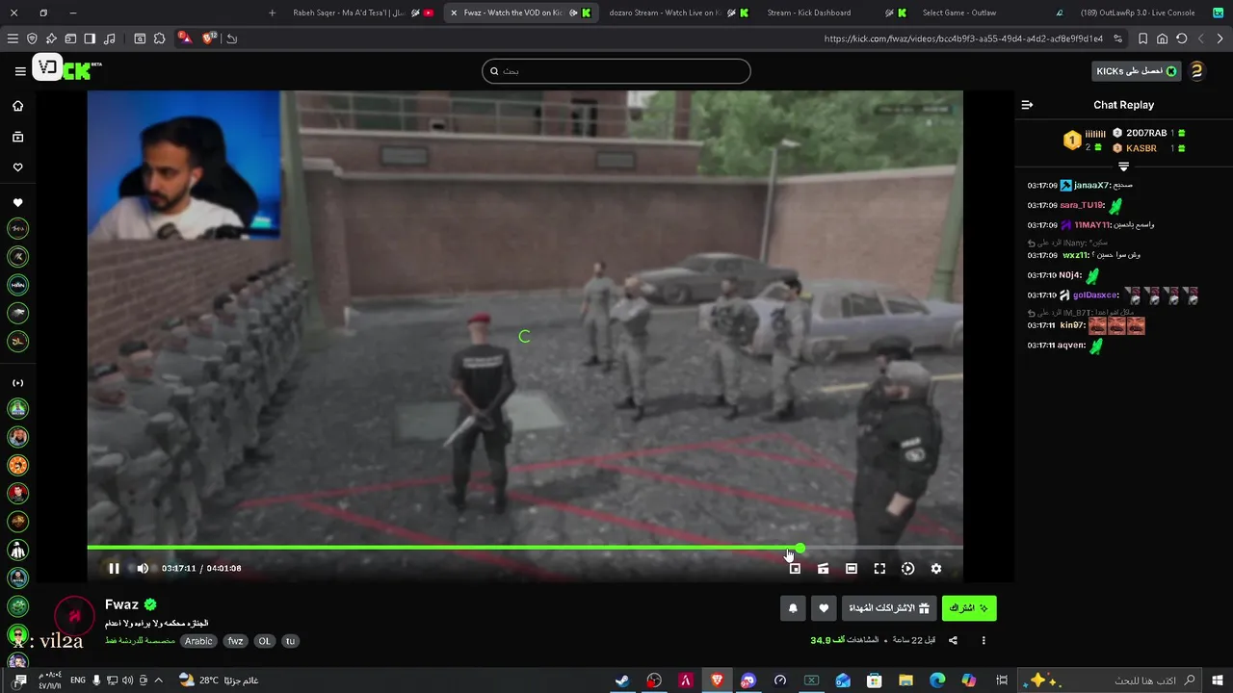Image resolution: width=1233 pixels, height=693 pixels.
Task: Open Steam from the taskbar
Action: pos(623,680)
